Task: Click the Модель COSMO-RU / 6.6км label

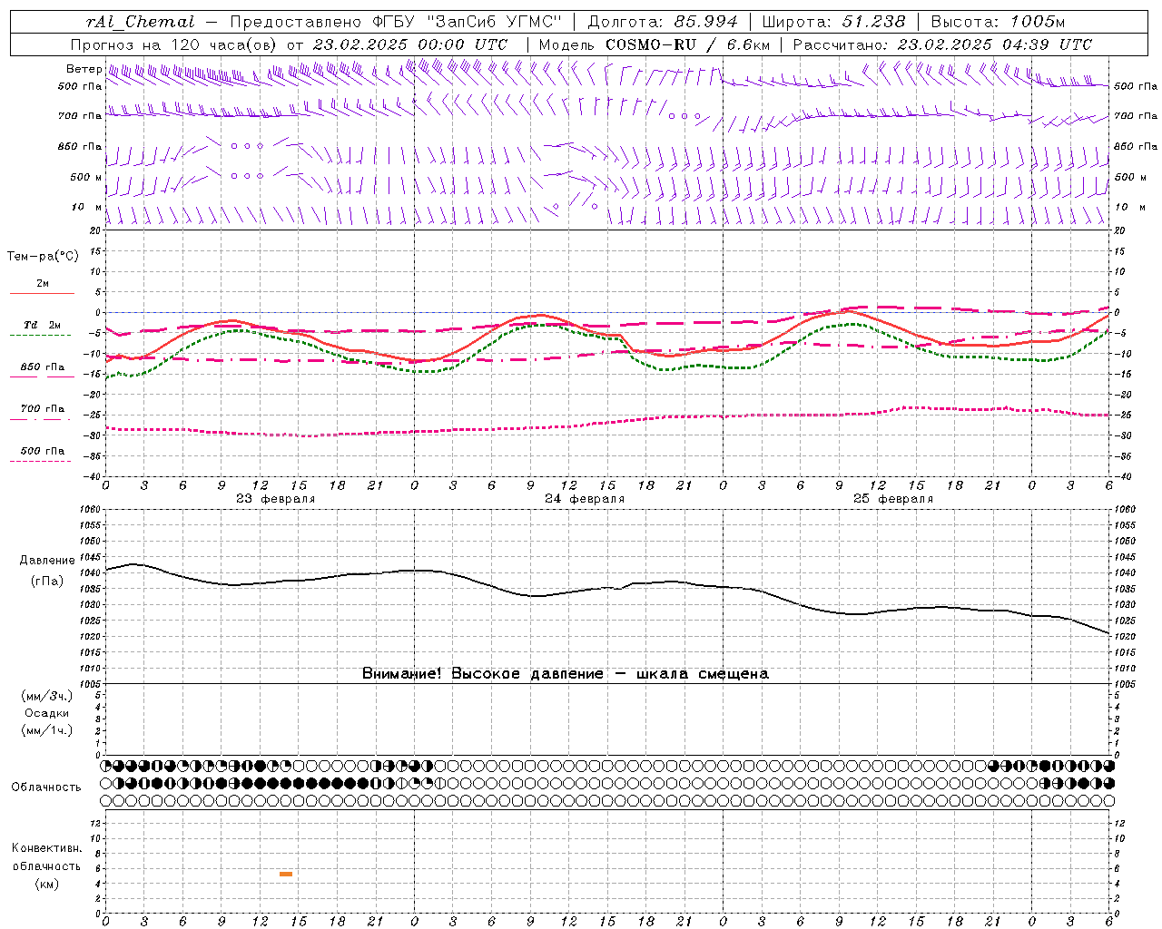Action: (x=654, y=44)
